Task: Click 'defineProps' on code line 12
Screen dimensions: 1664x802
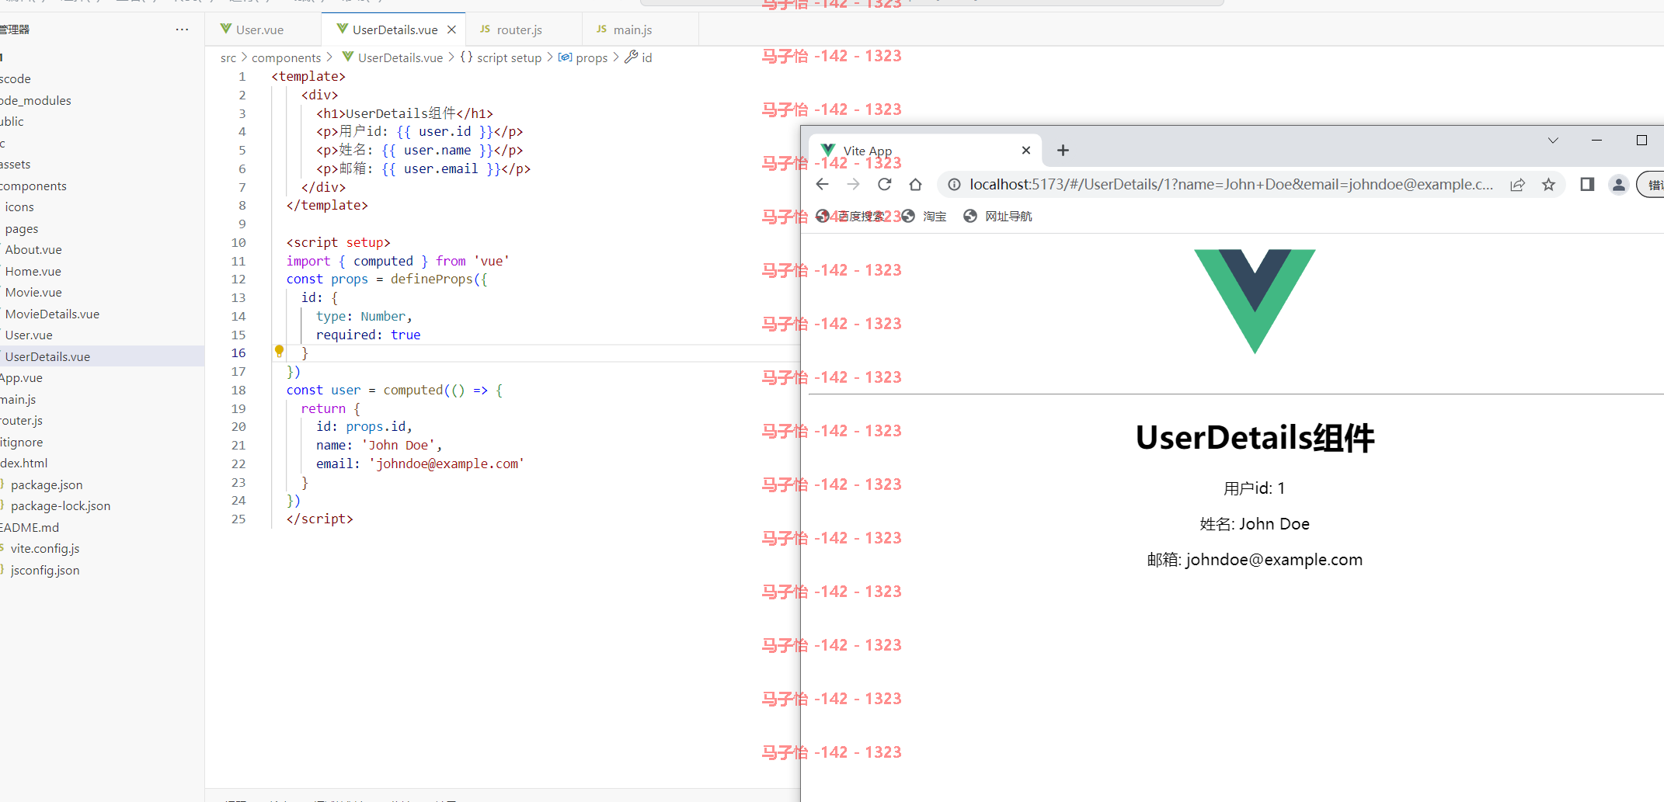Action: (431, 279)
